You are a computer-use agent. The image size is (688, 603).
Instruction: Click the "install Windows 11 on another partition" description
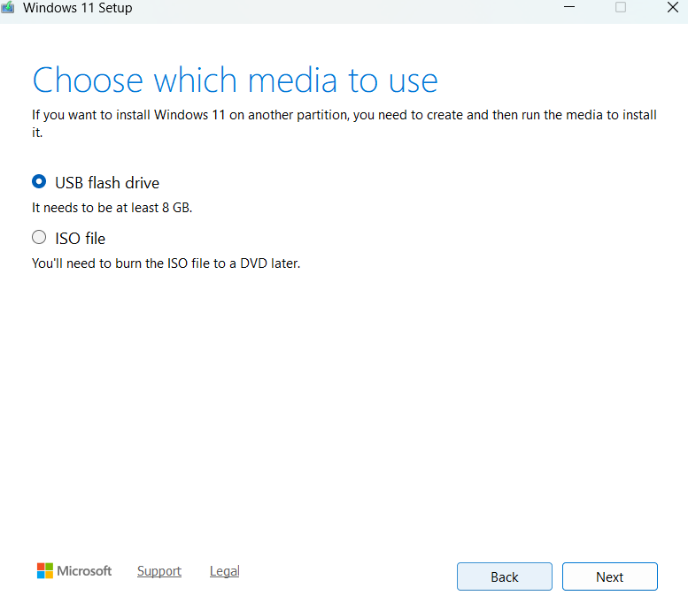point(344,123)
